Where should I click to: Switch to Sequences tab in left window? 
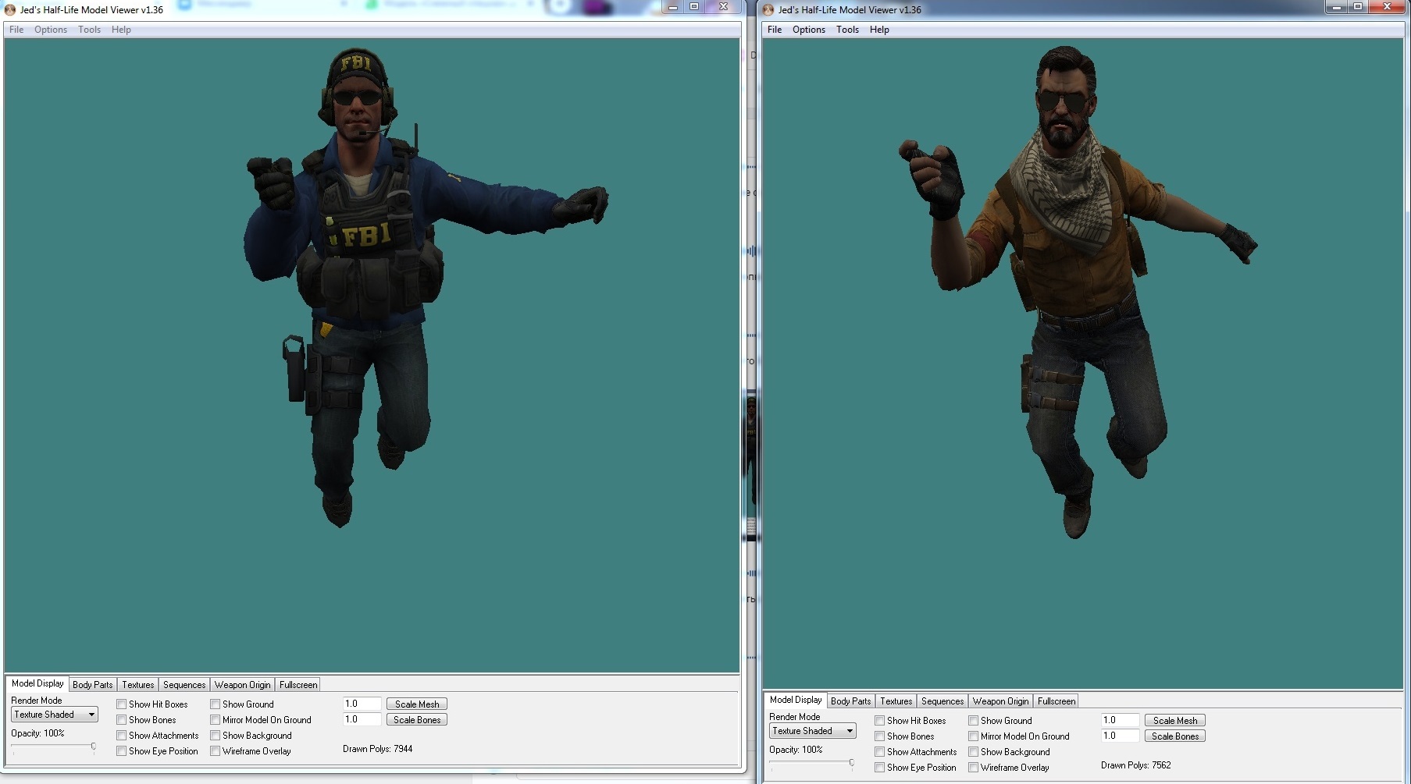pyautogui.click(x=184, y=685)
